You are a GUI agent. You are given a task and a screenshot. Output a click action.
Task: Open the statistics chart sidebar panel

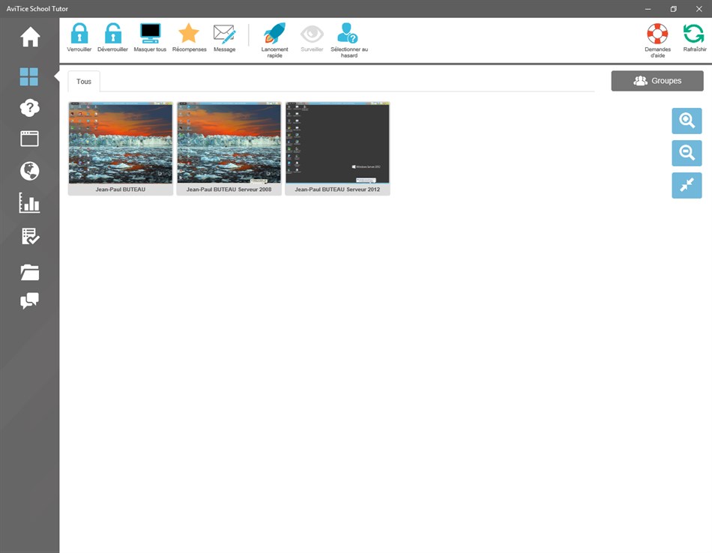[29, 203]
